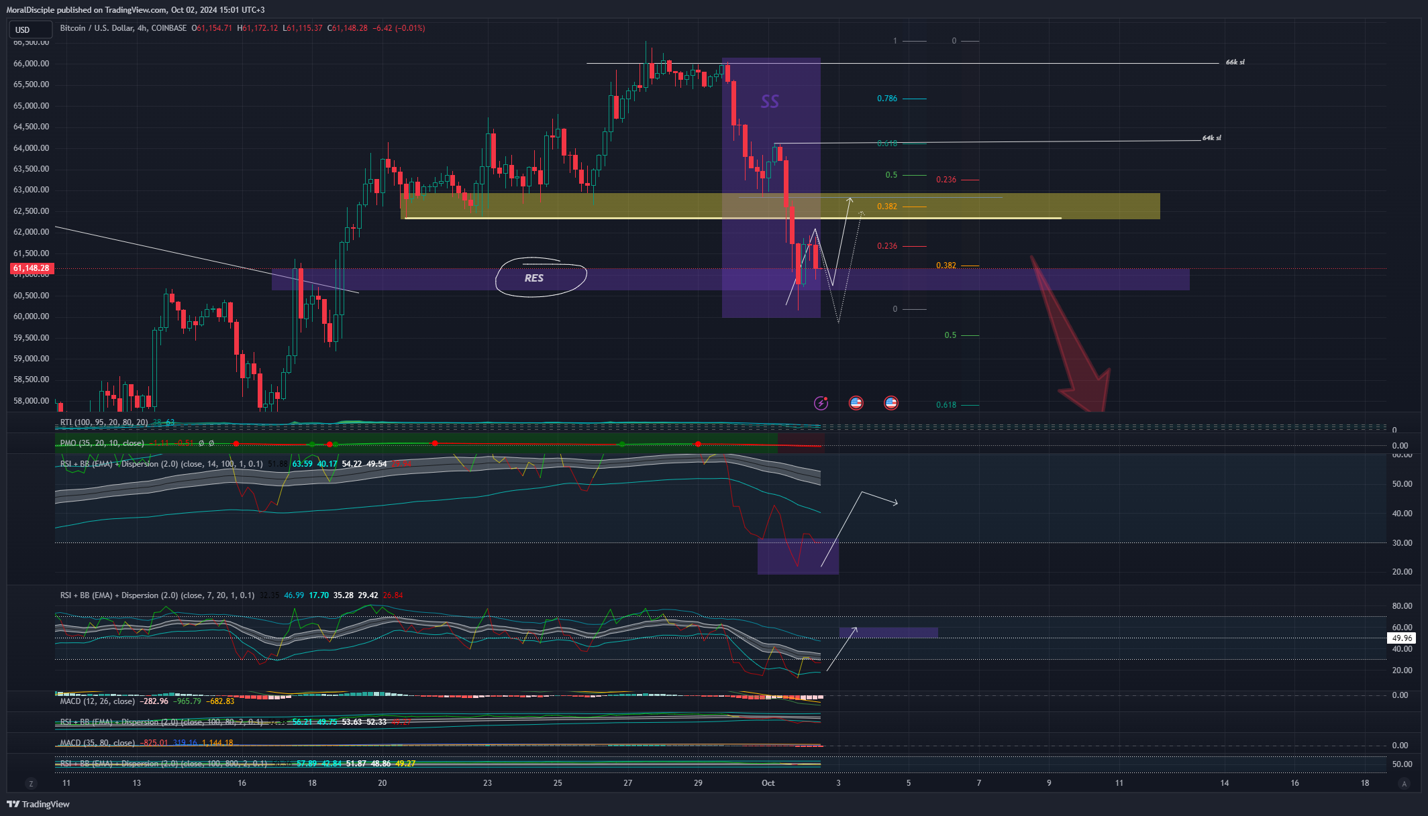Click the Oct label on the time axis
Screen dimensions: 1428x816
point(768,783)
